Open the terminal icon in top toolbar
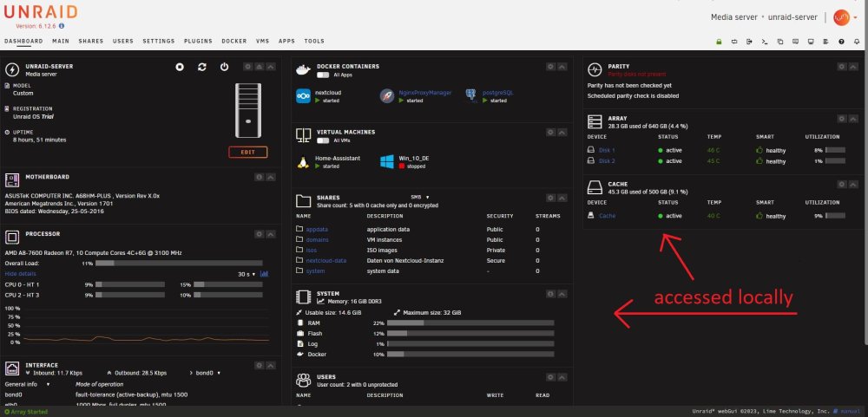 pos(765,42)
